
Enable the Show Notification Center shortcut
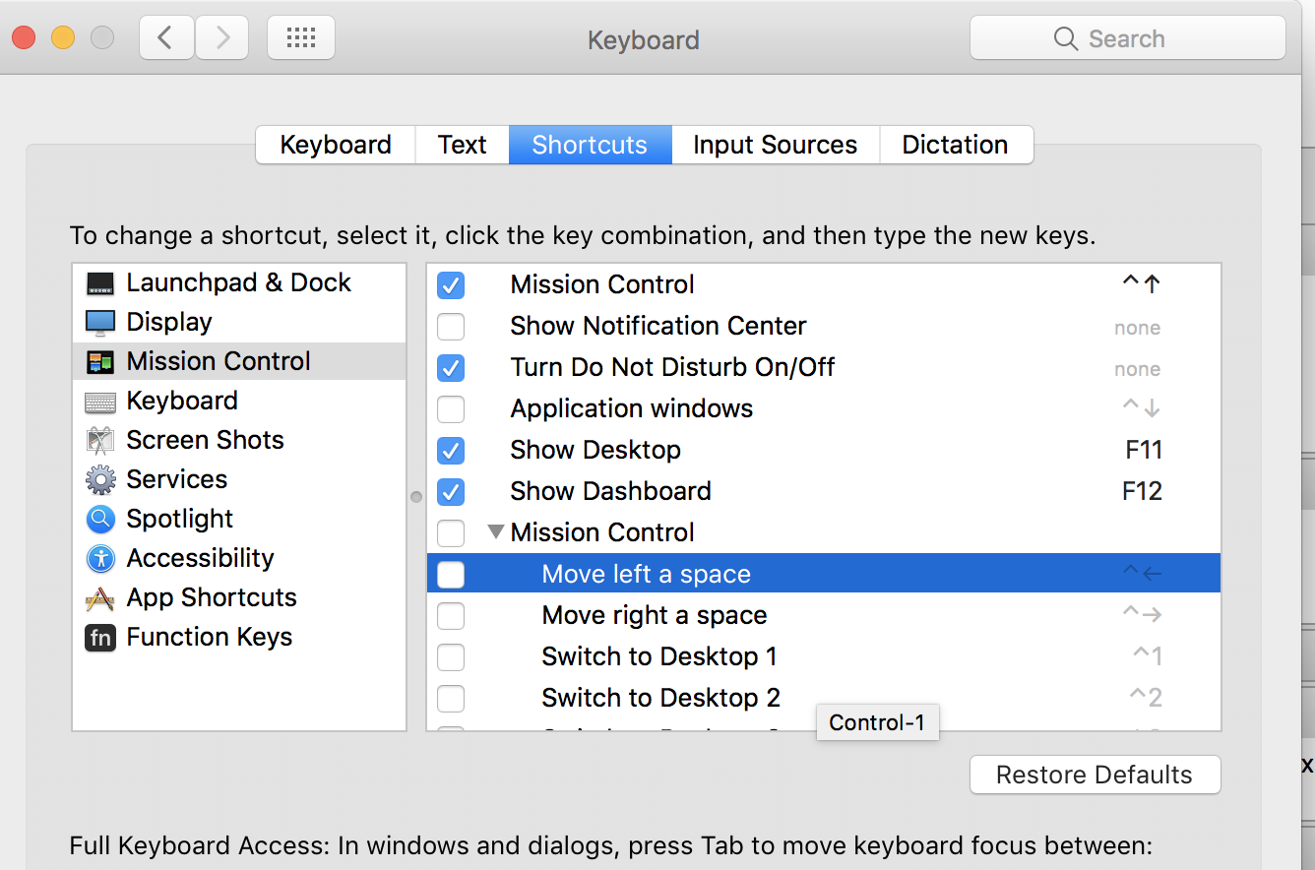(451, 327)
